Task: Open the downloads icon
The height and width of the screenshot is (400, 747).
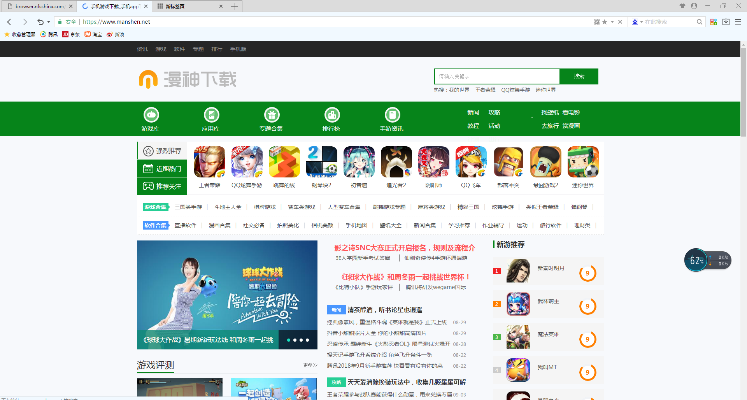Action: click(726, 22)
